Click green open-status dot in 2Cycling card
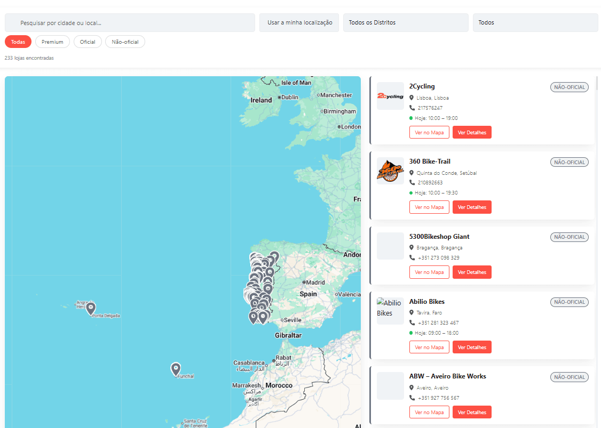This screenshot has height=428, width=601. [411, 118]
